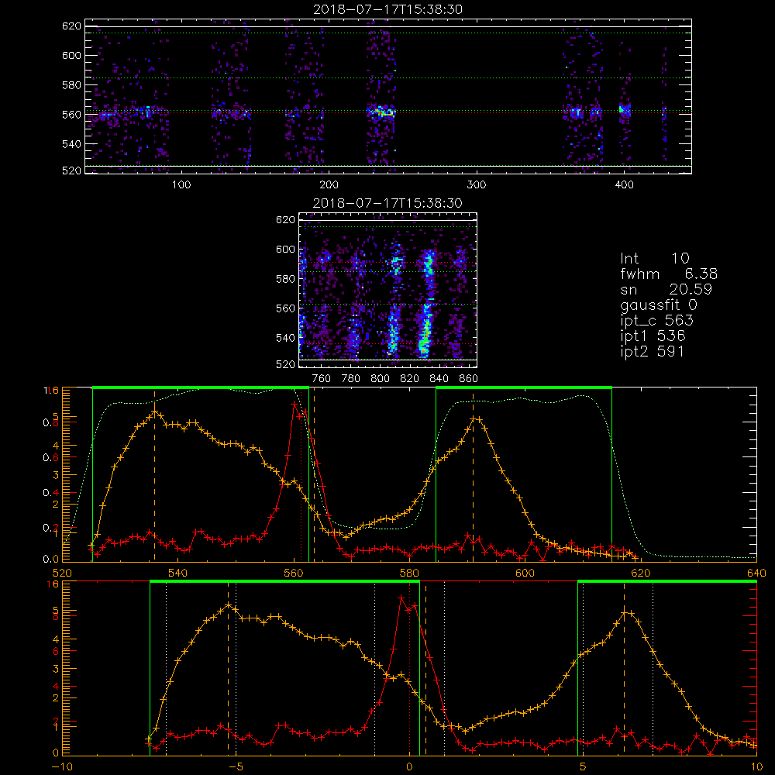Click x-axis label '0' under the bottom profile plot
The height and width of the screenshot is (775, 775).
point(410,767)
